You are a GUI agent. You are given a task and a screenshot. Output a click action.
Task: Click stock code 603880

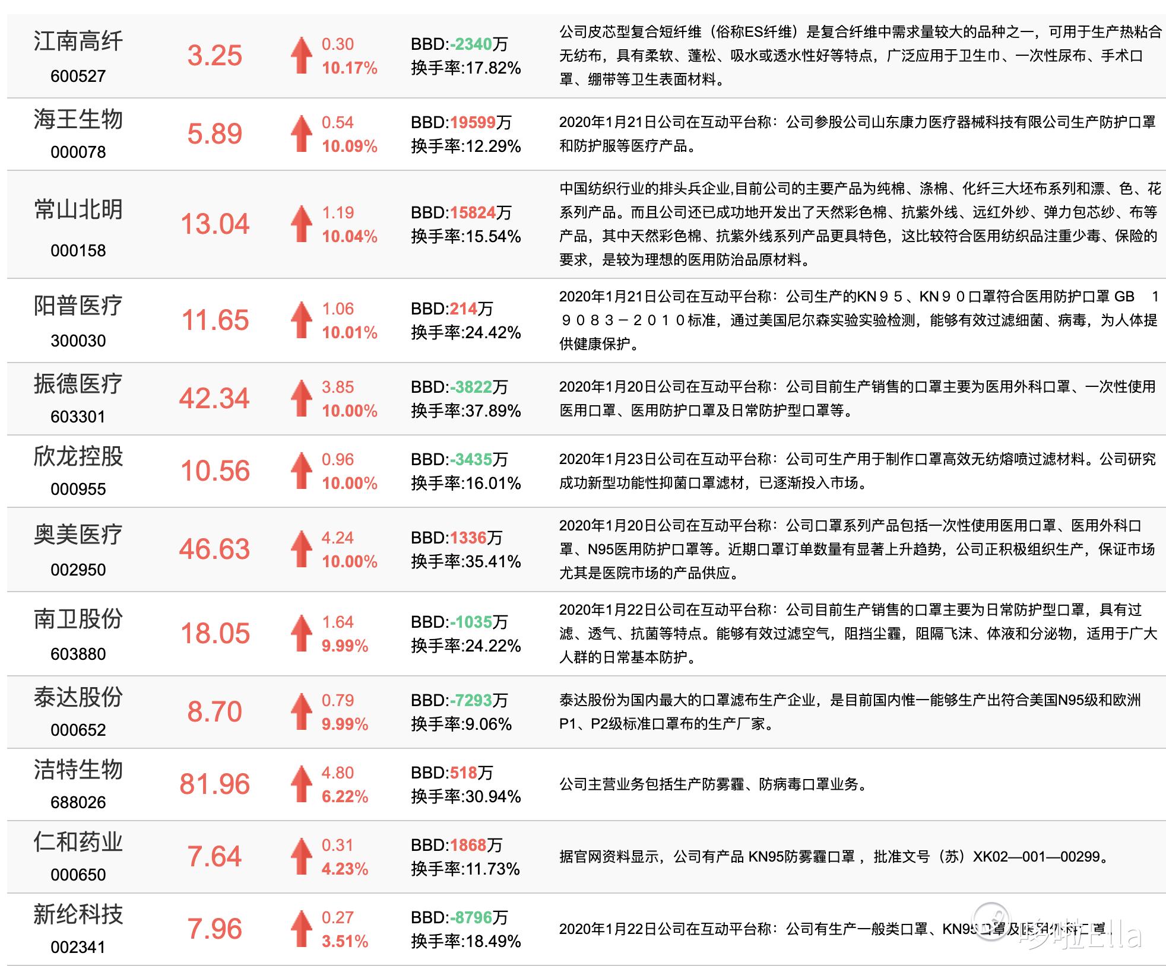78,654
